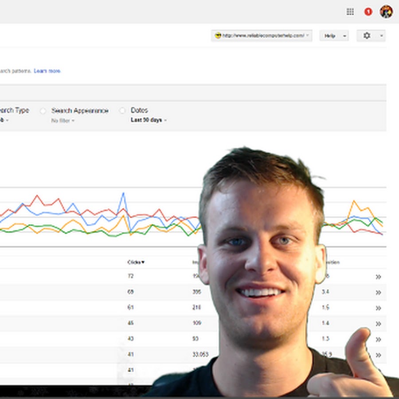Click the 1.6 position cell
The width and height of the screenshot is (399, 399).
click(325, 307)
